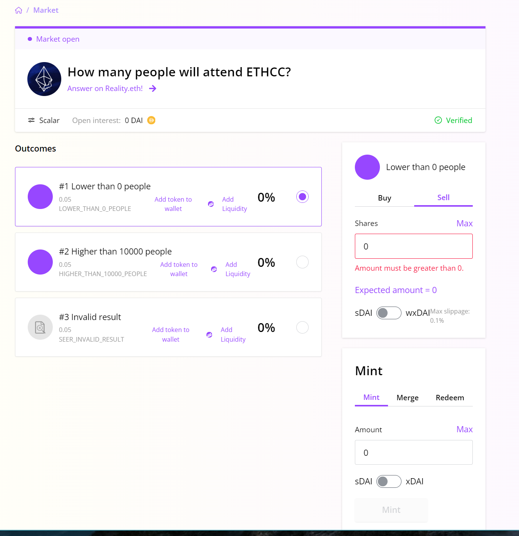This screenshot has width=519, height=536.
Task: Click the Scalar market type icon
Action: (31, 120)
